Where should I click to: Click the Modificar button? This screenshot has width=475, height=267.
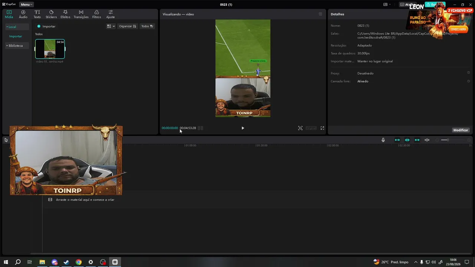click(x=461, y=130)
